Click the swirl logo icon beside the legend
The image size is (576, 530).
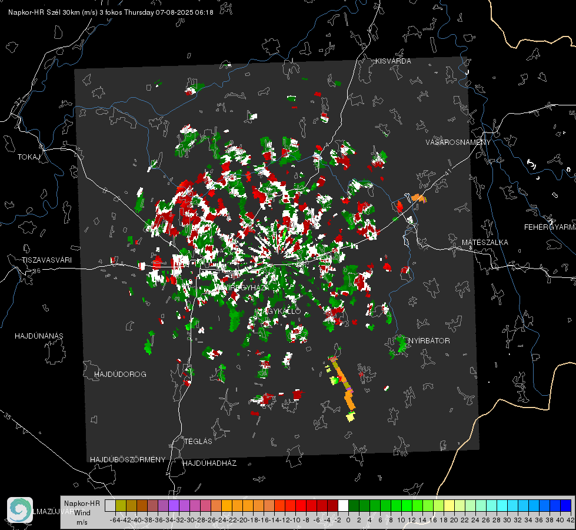(20, 510)
